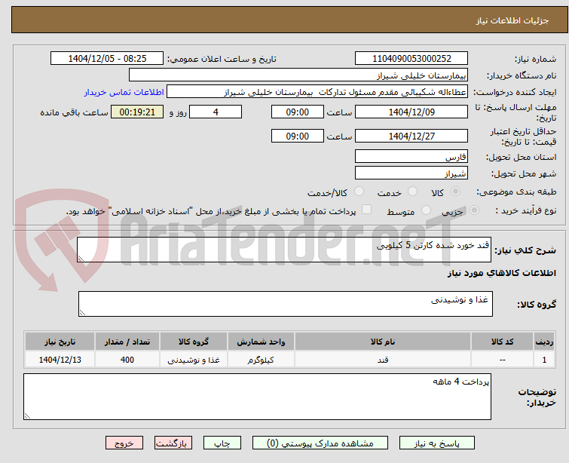The height and width of the screenshot is (463, 569).
Task: Click the request creator field عطاءاله شکیبائی مقدم
Action: tap(317, 92)
